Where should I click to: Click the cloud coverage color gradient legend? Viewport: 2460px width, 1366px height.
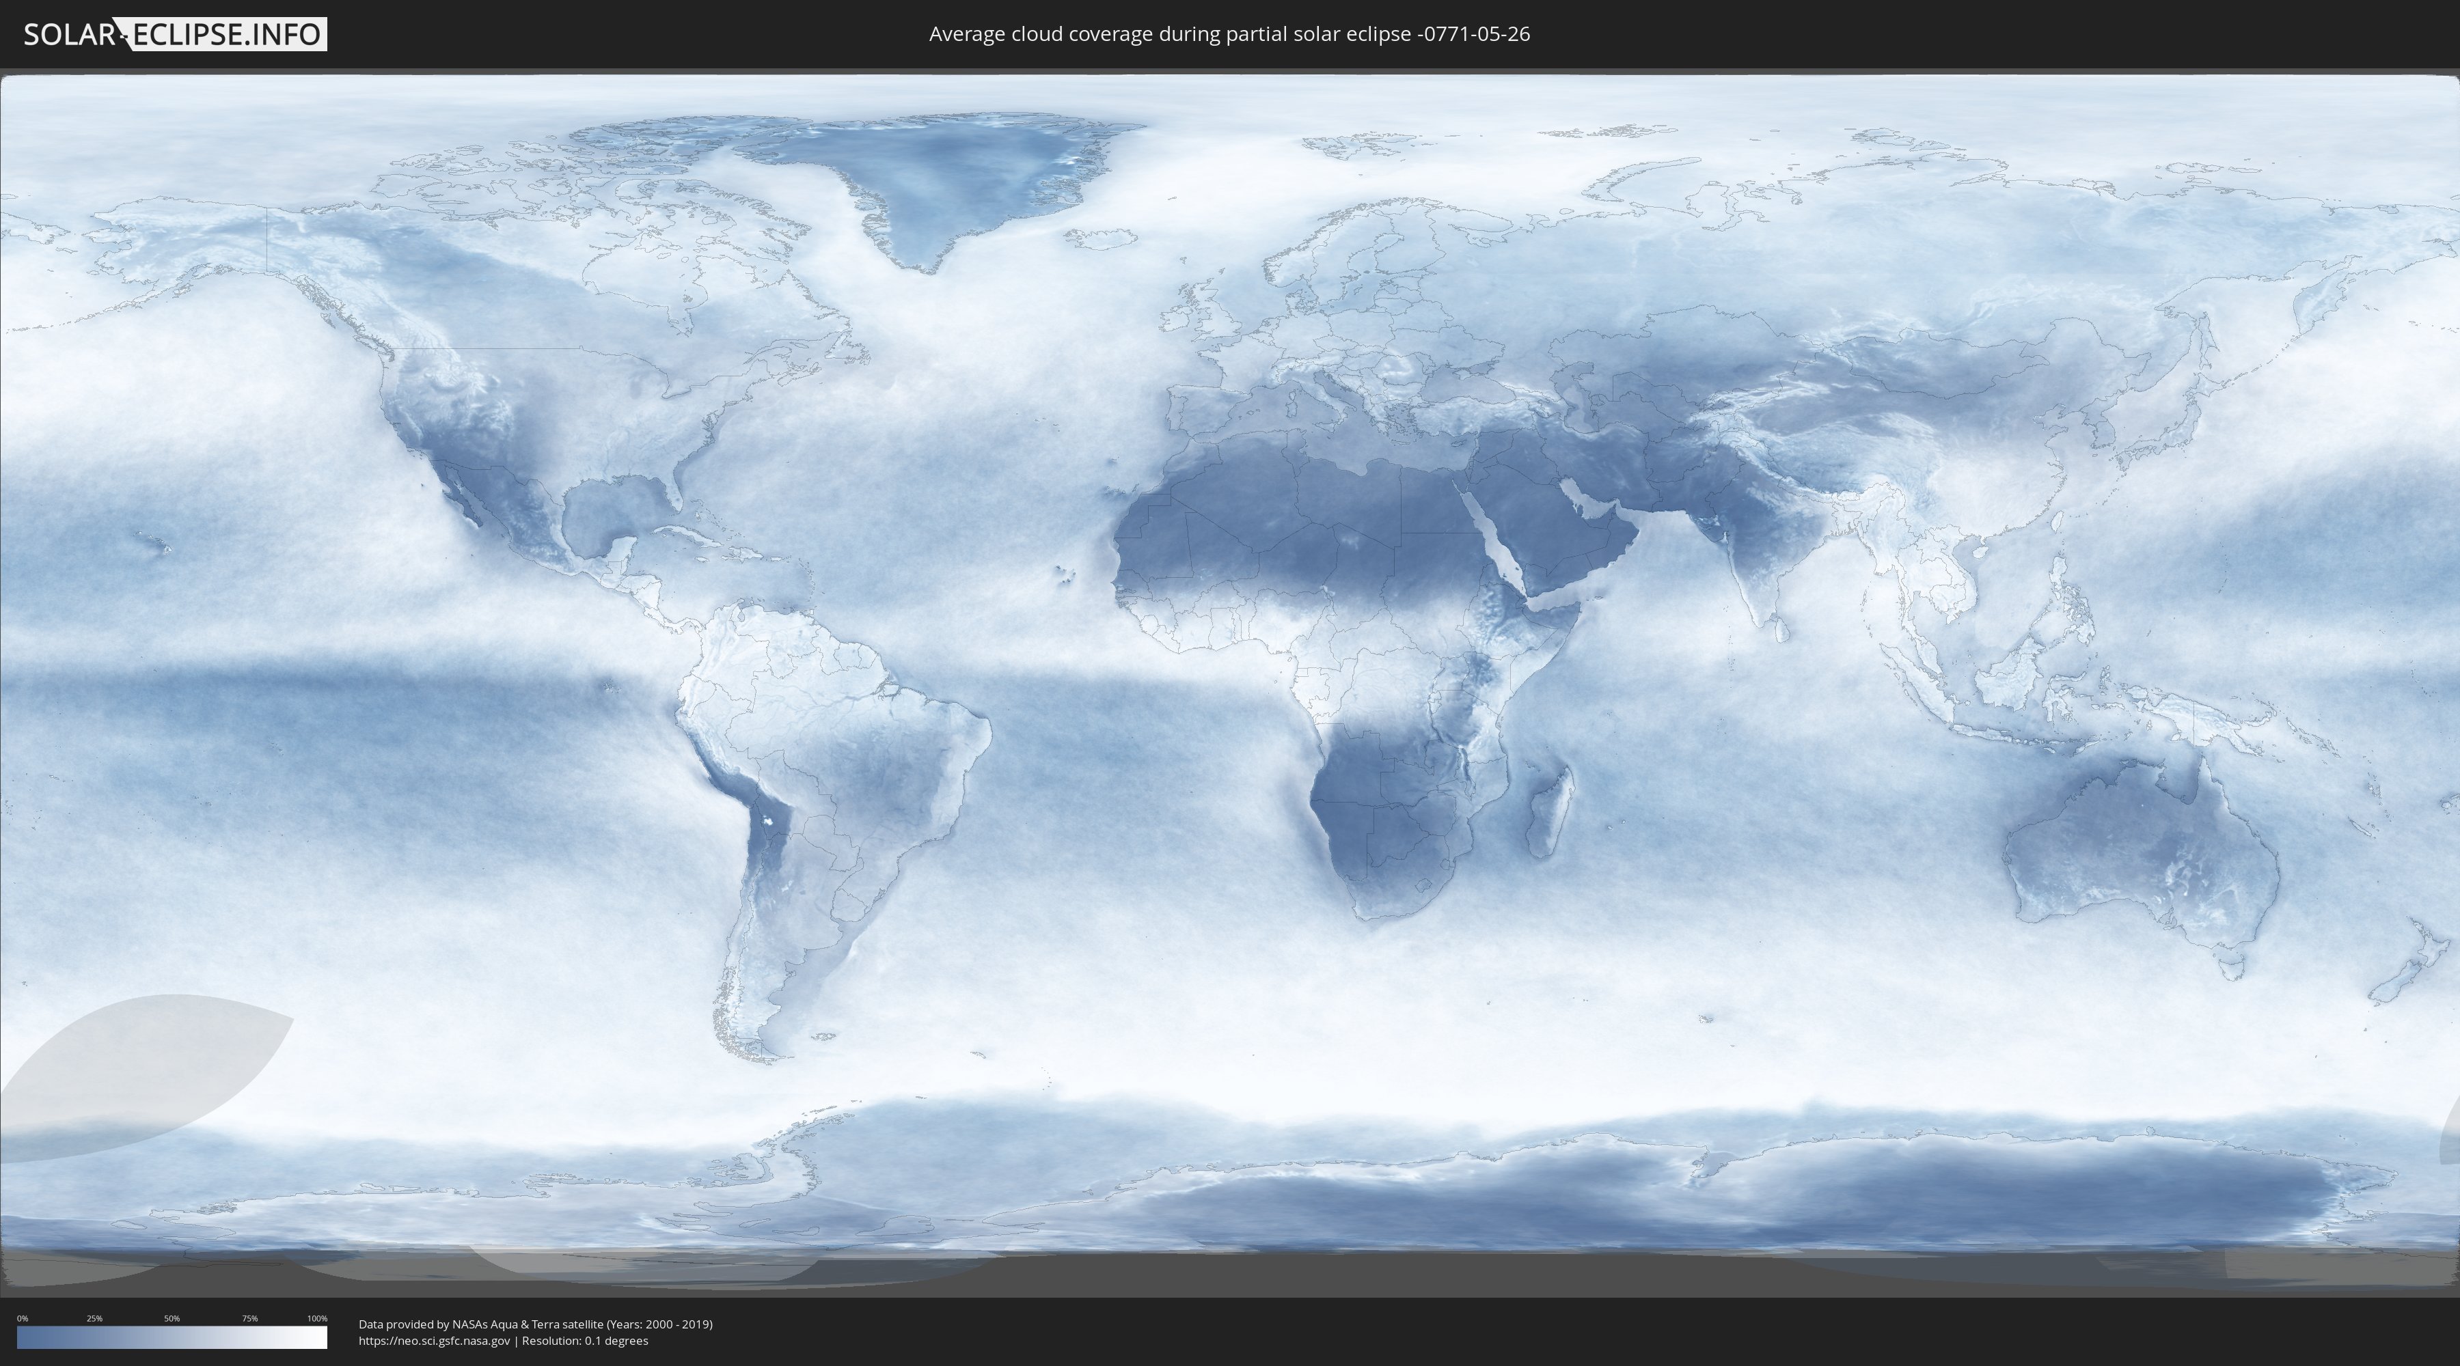click(172, 1337)
